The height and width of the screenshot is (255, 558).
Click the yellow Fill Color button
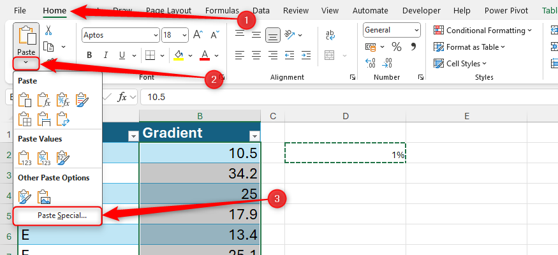point(179,55)
